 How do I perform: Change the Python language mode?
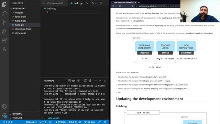pos(62,122)
